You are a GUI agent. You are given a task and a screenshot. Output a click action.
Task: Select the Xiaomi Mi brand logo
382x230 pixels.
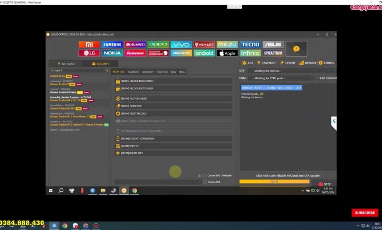[89, 45]
